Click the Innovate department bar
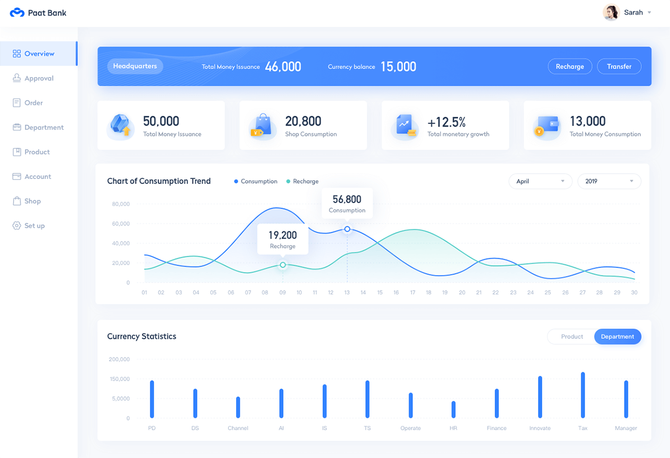670x458 pixels. click(x=540, y=397)
